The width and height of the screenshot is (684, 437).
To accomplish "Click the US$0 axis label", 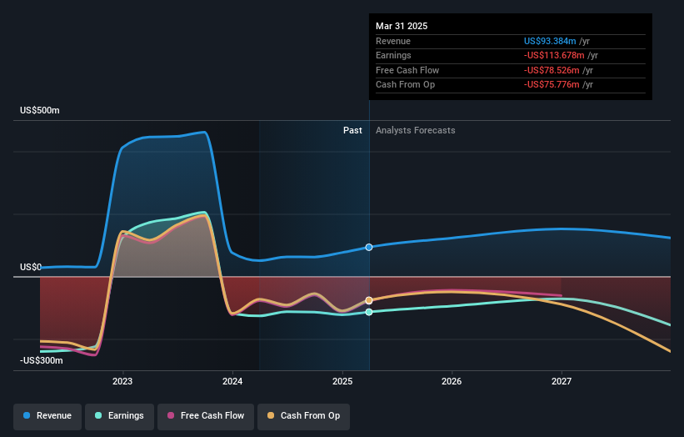I will [31, 267].
